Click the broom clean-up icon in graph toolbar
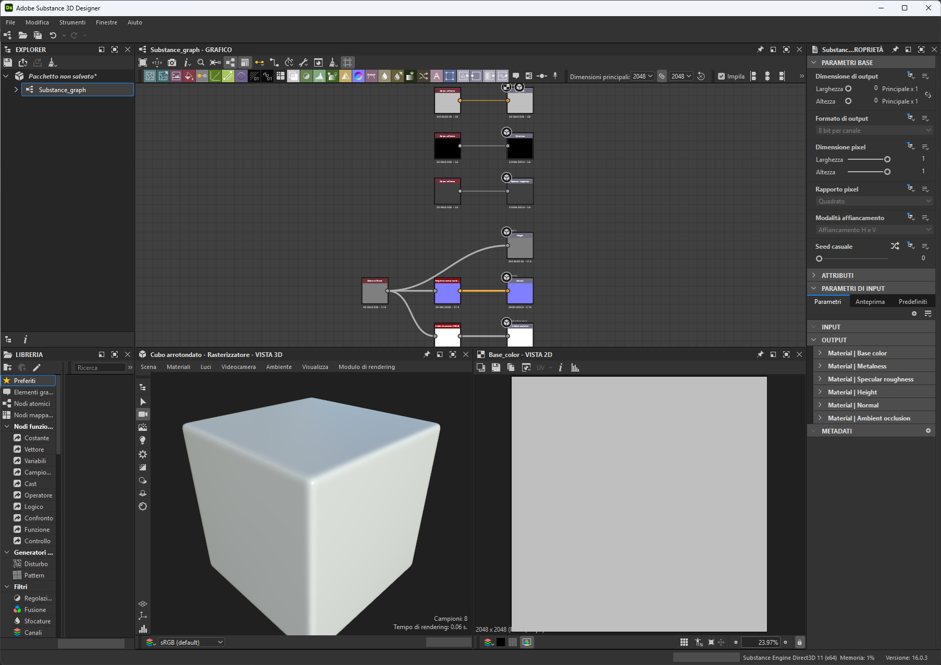This screenshot has width=941, height=665. [333, 62]
